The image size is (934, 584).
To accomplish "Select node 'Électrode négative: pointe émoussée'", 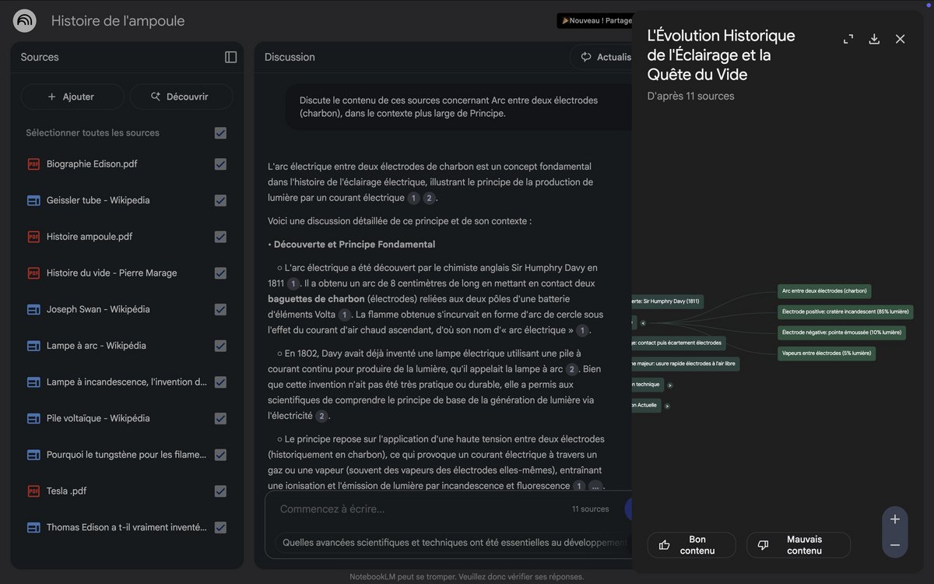I will pyautogui.click(x=841, y=332).
